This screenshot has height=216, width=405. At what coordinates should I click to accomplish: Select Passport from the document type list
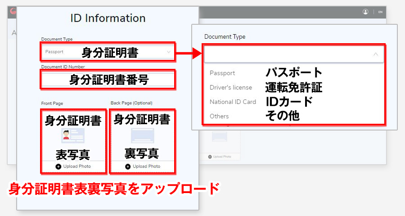point(222,73)
